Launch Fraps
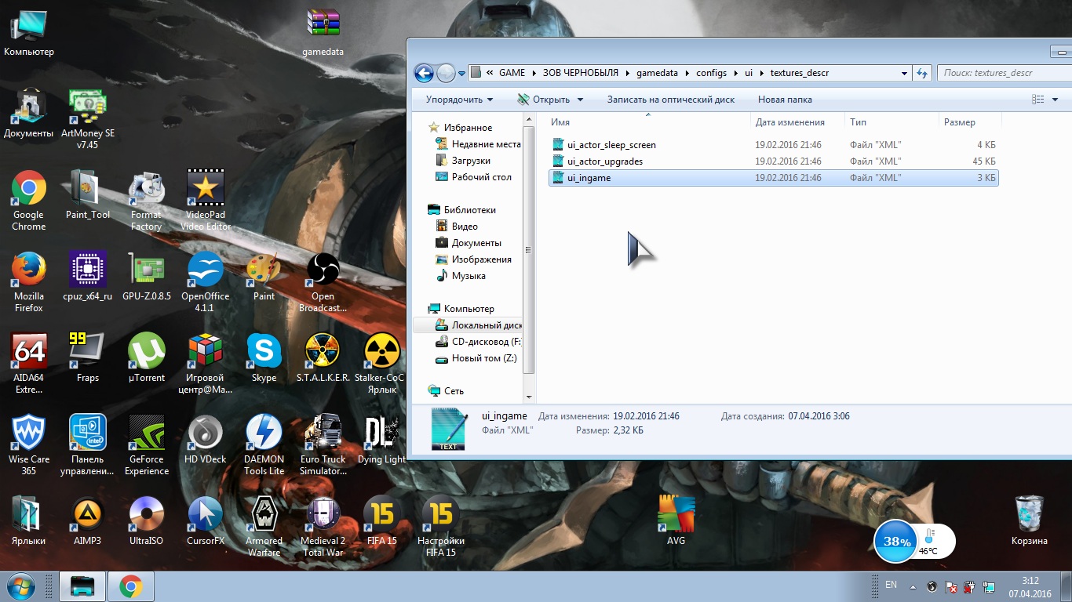Screen dimensions: 1072x602 tap(88, 357)
